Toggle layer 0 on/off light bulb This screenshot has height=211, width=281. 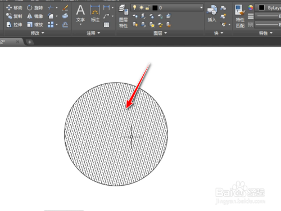click(134, 7)
